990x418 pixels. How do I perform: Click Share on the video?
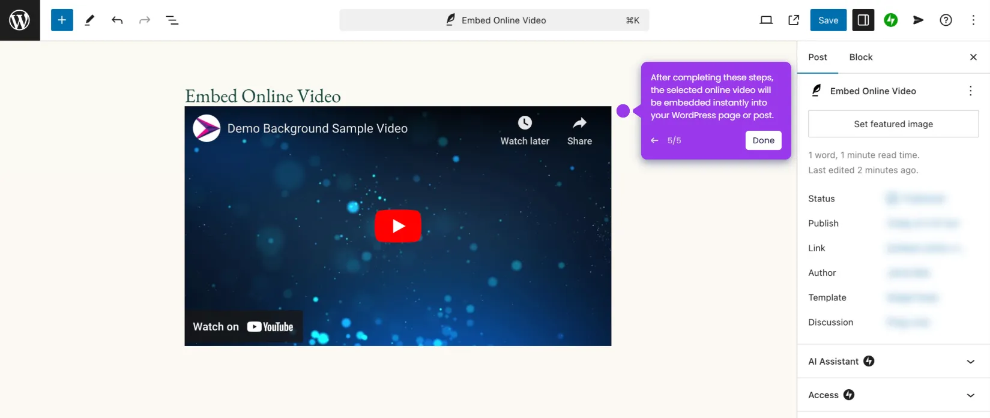pyautogui.click(x=579, y=131)
